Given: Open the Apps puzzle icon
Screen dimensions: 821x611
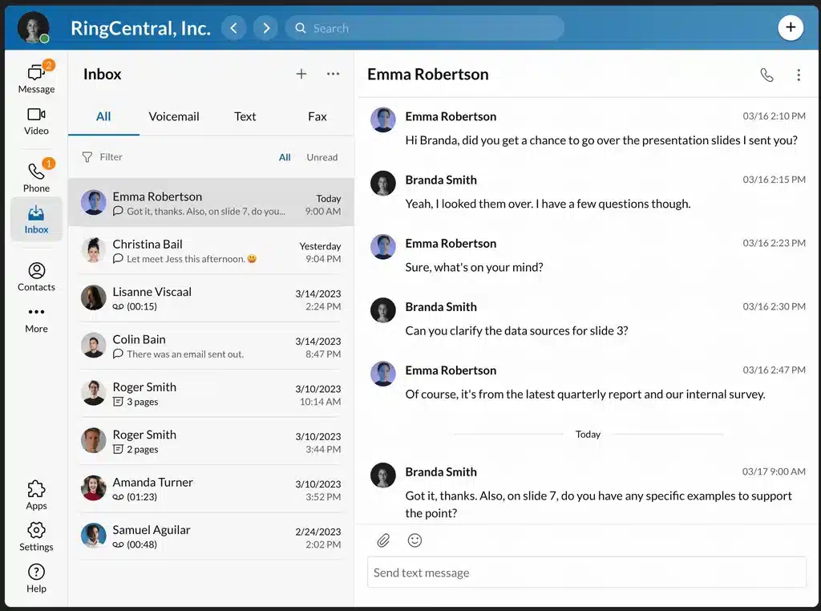Looking at the screenshot, I should click(x=36, y=495).
